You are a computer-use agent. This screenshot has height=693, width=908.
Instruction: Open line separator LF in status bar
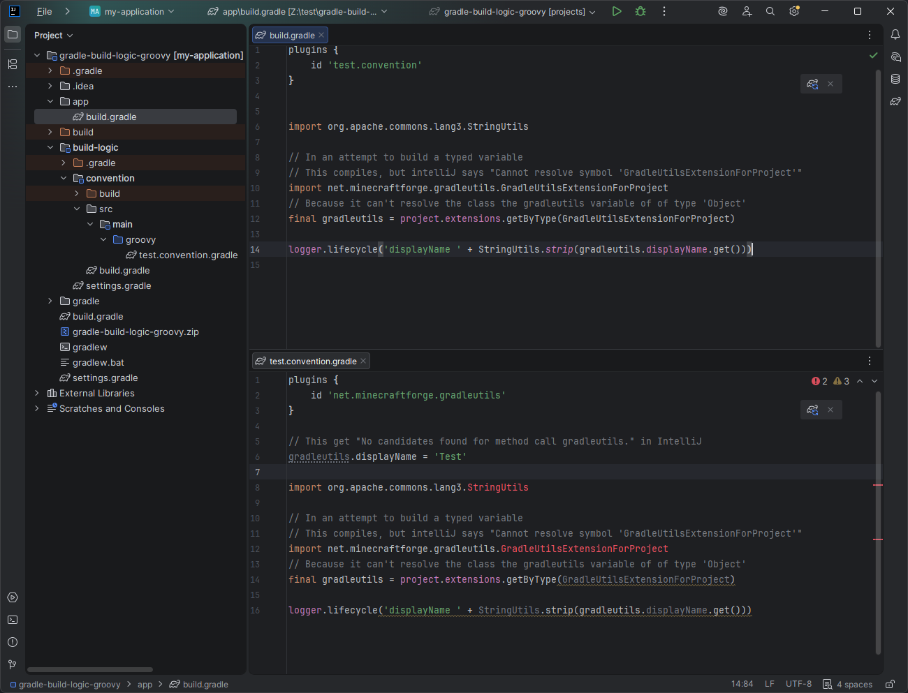(770, 684)
